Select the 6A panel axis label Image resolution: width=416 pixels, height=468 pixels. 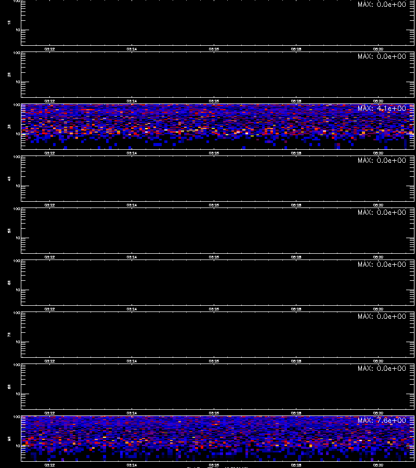tap(9, 283)
